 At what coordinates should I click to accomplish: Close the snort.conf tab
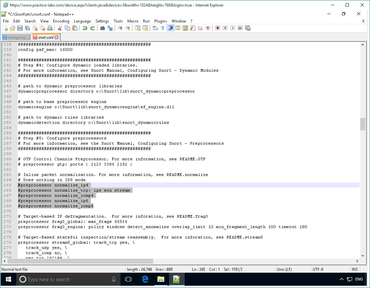point(57,37)
